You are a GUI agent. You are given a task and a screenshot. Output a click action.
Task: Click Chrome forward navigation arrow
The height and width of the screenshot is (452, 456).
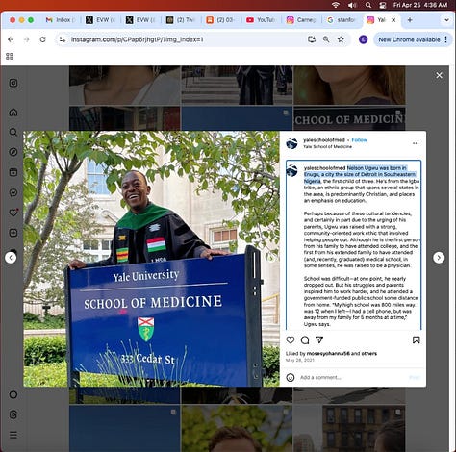[x=27, y=39]
